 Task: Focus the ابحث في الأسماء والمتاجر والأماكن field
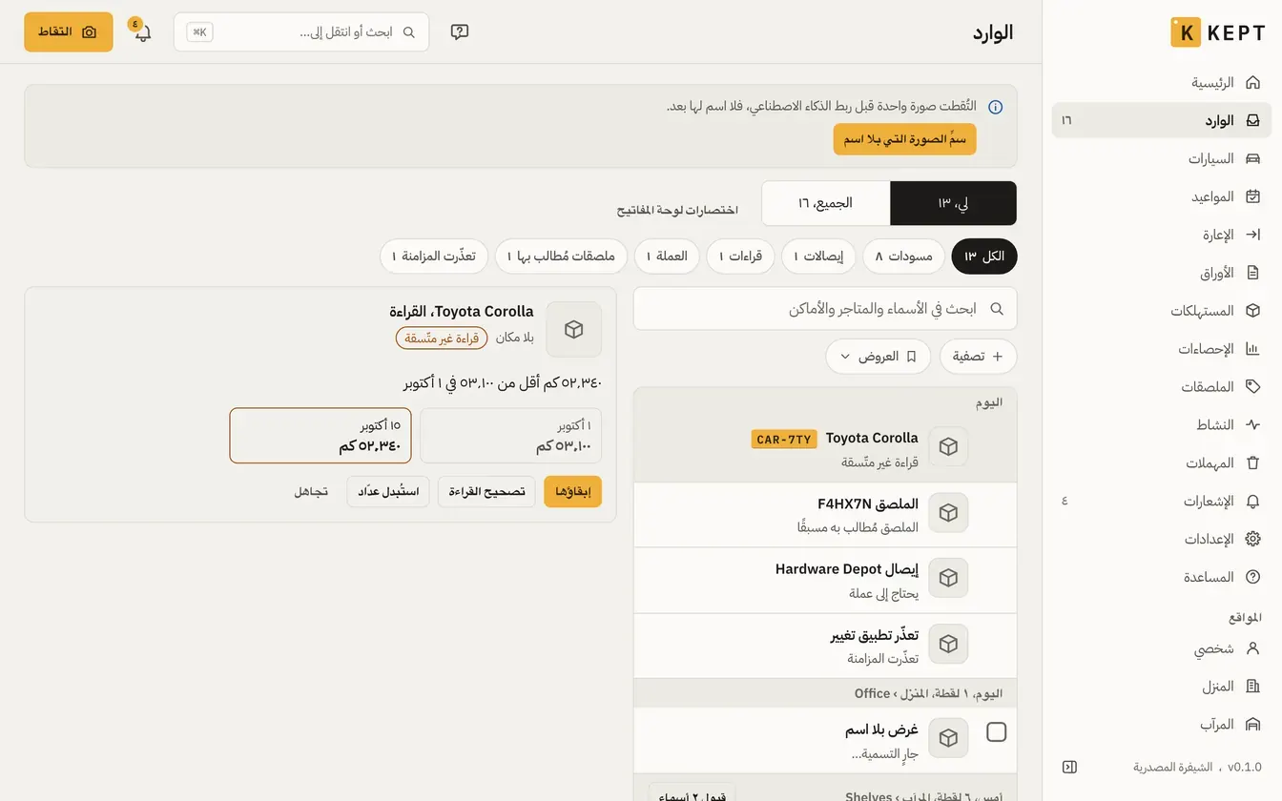pos(825,309)
